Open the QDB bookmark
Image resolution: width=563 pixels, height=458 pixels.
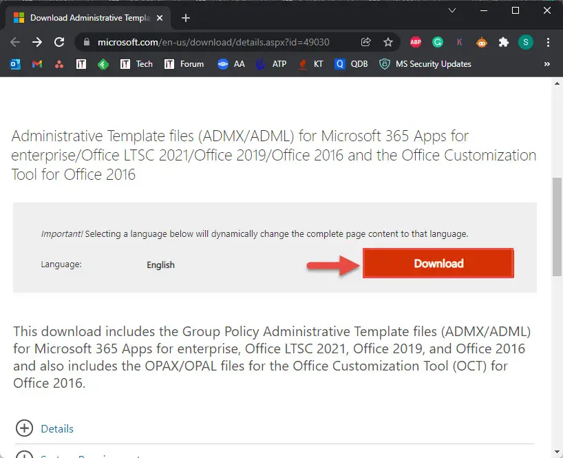(351, 64)
